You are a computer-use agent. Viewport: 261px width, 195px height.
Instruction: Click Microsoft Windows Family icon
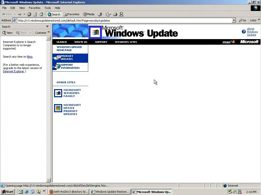[x=58, y=93]
